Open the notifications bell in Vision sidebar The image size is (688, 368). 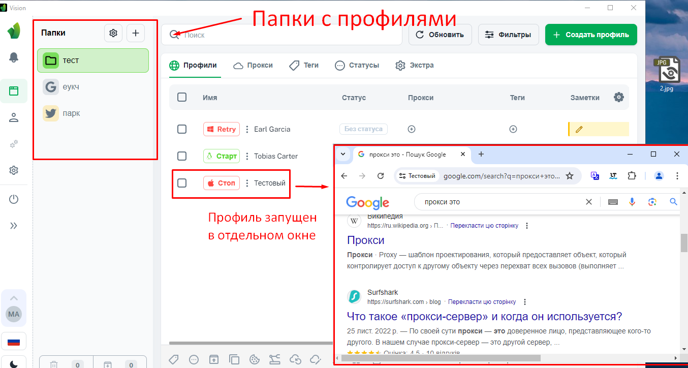coord(14,57)
